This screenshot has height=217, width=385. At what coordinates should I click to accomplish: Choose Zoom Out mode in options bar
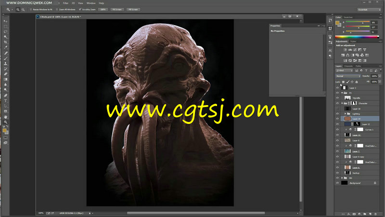coord(23,10)
